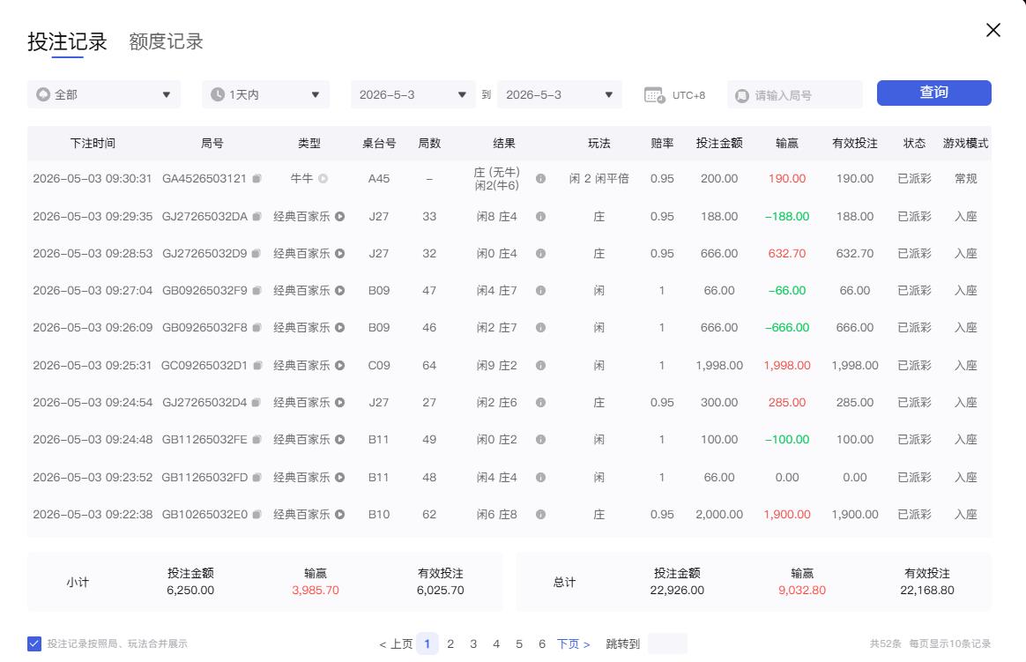Click 闲 2 闲平倍 play type cell
This screenshot has height=662, width=1026.
pos(598,179)
